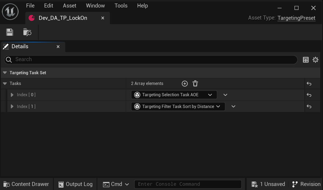Click the '2 Array elements' text
This screenshot has height=190, width=323.
(x=147, y=83)
